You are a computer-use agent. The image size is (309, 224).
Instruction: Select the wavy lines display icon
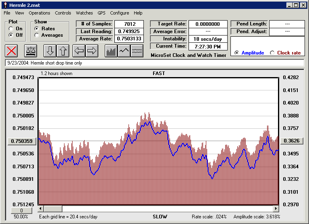click(137, 51)
